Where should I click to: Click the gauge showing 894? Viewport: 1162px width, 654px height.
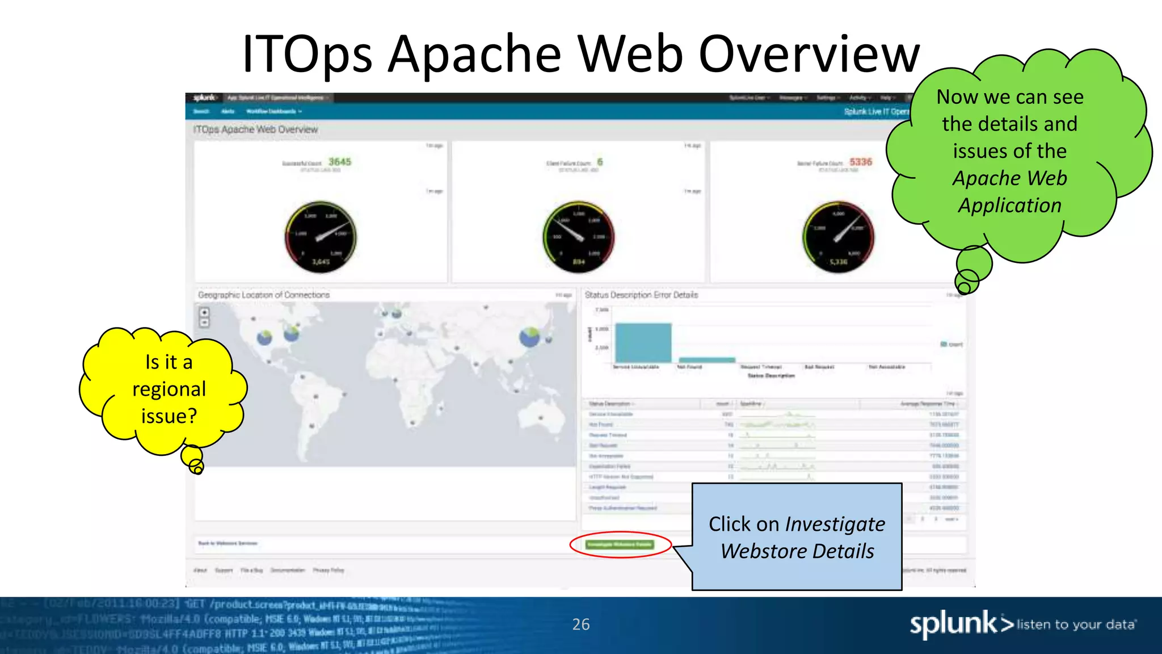coord(579,237)
